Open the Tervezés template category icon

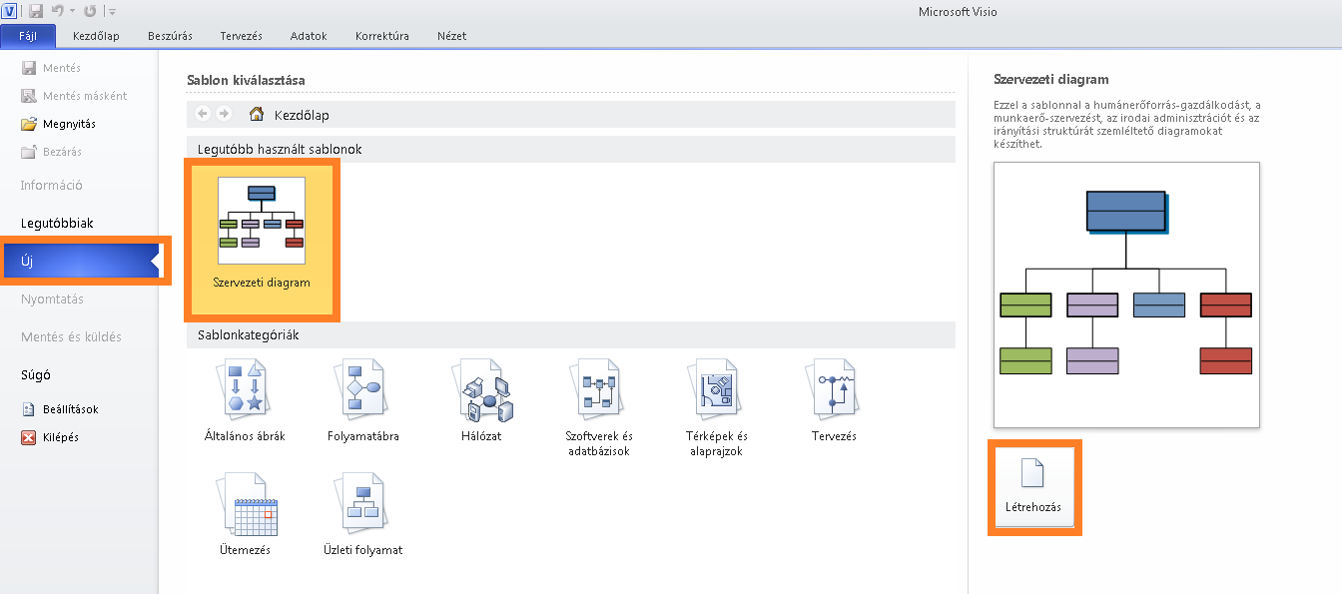[x=833, y=387]
